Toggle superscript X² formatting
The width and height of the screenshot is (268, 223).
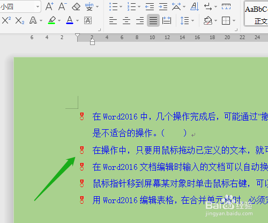pos(6,20)
